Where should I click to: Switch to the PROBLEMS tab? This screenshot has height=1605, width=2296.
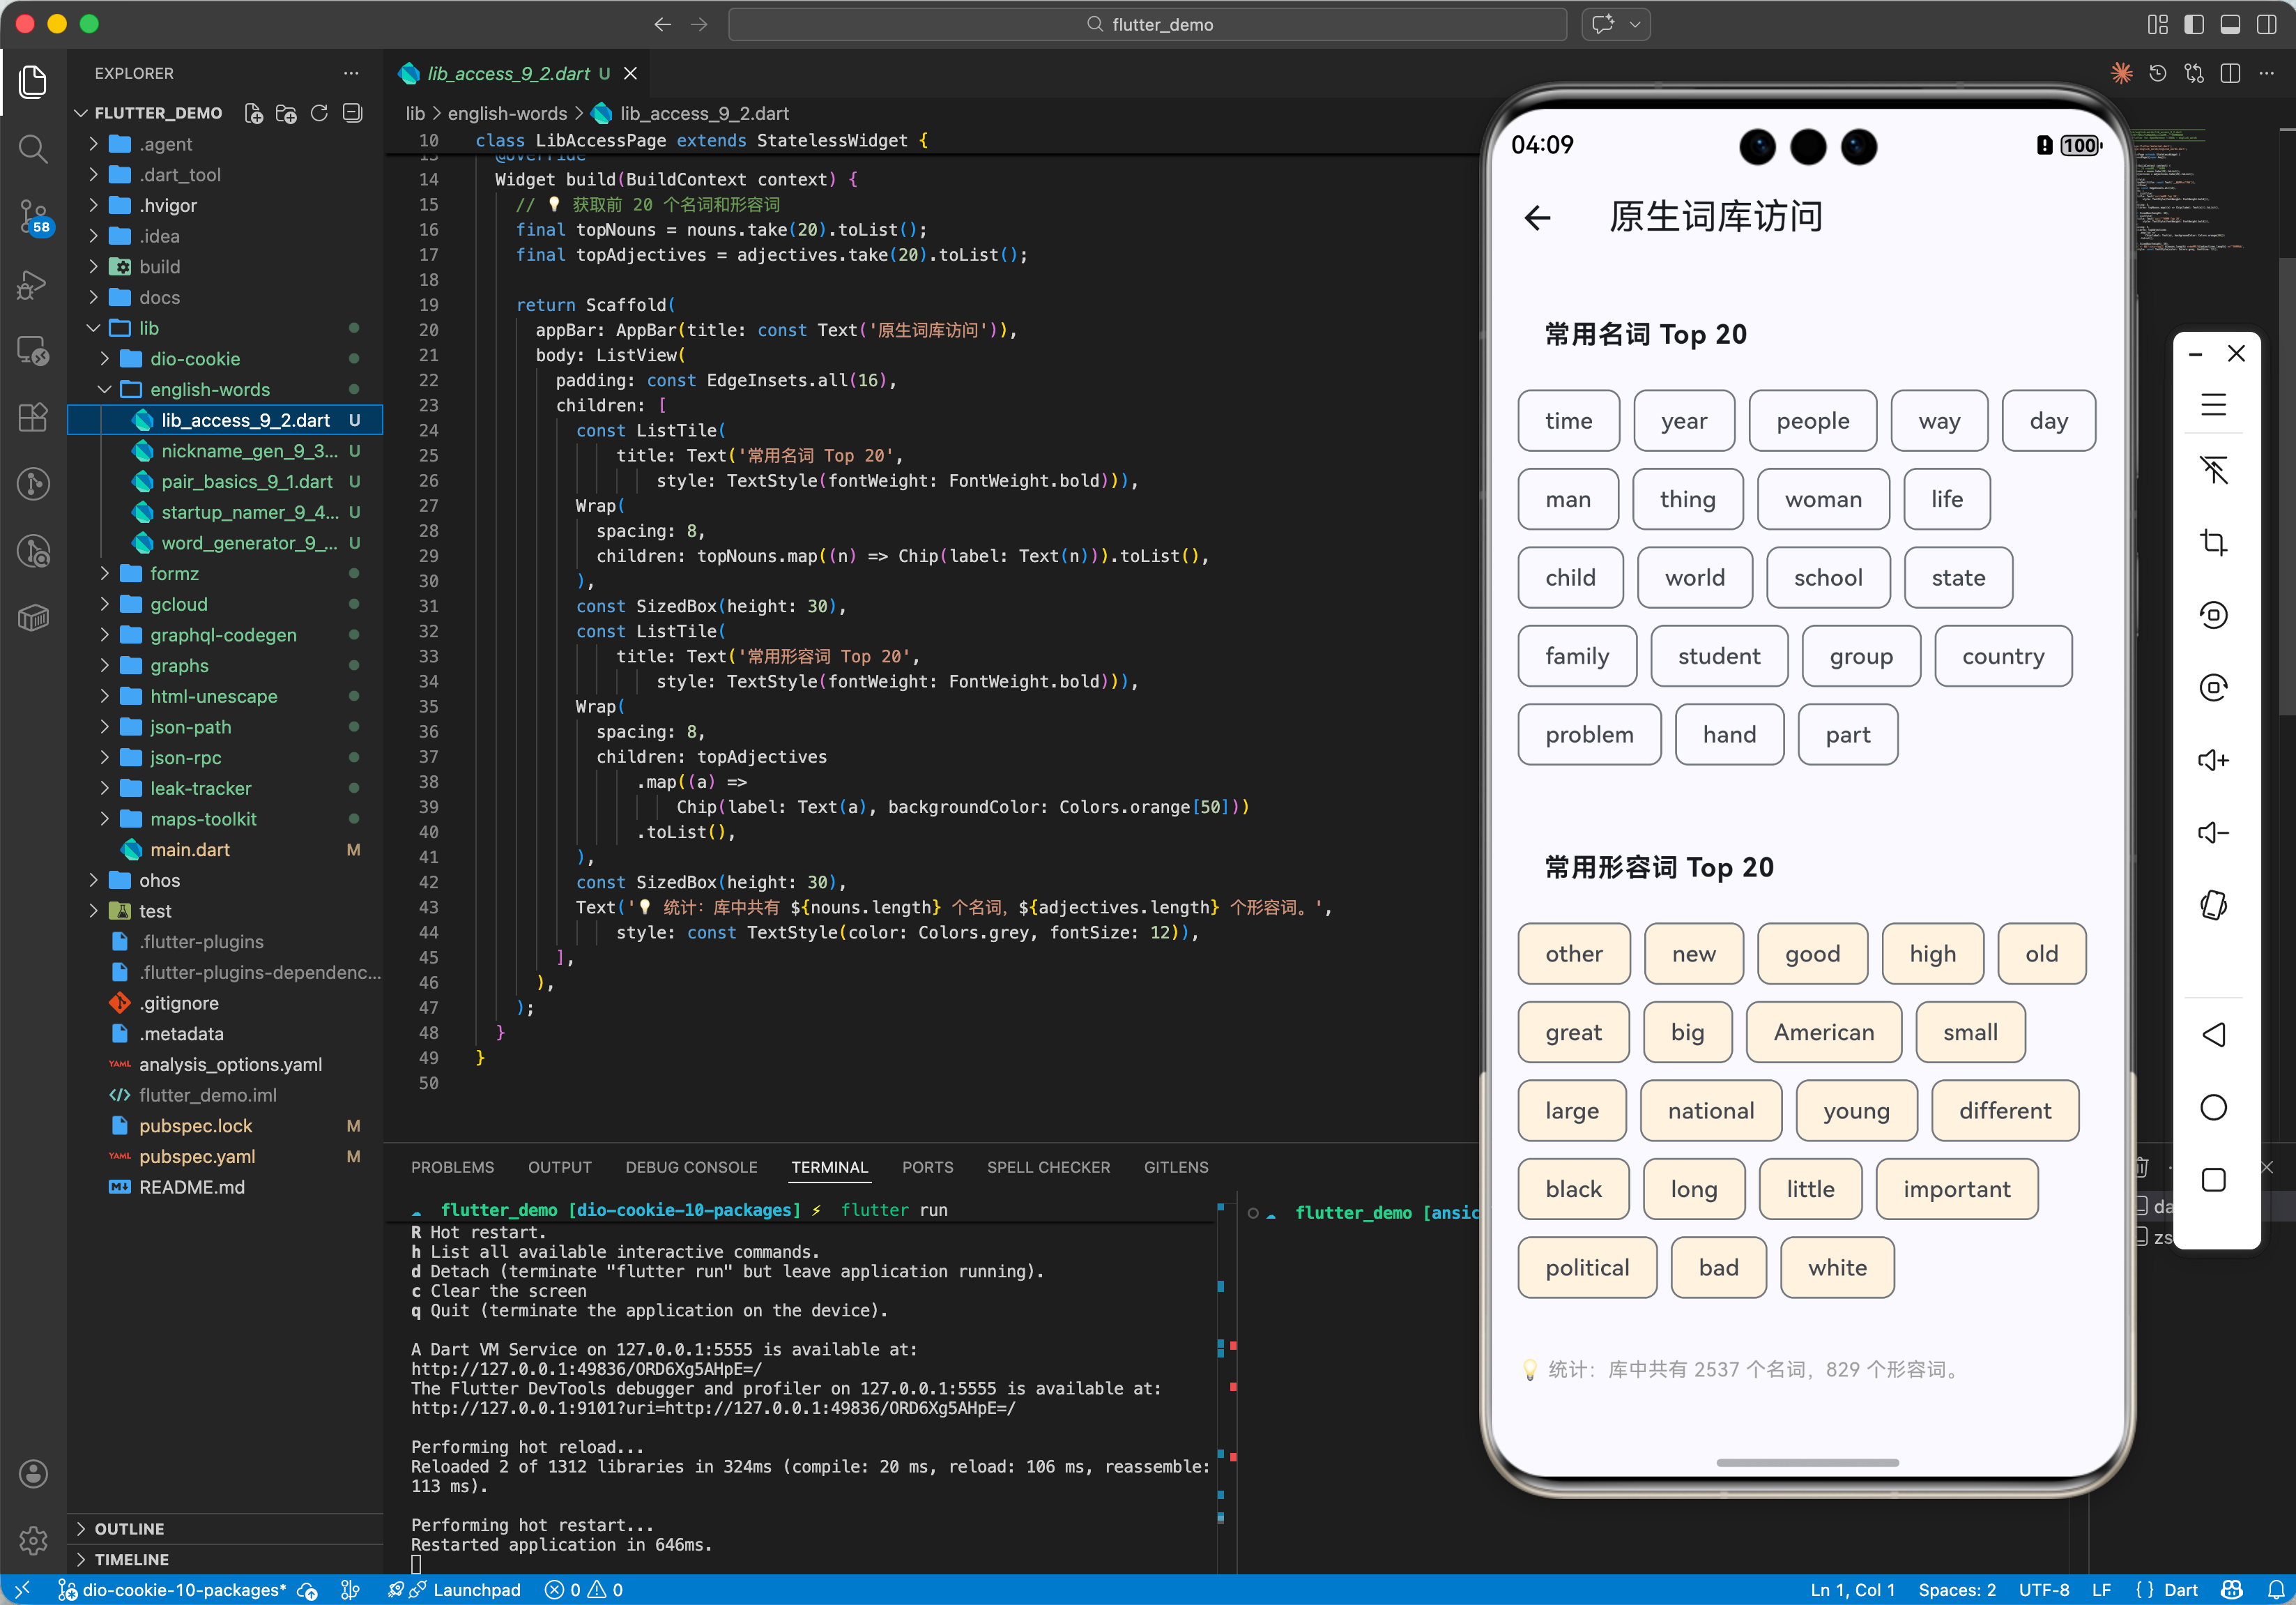point(452,1167)
